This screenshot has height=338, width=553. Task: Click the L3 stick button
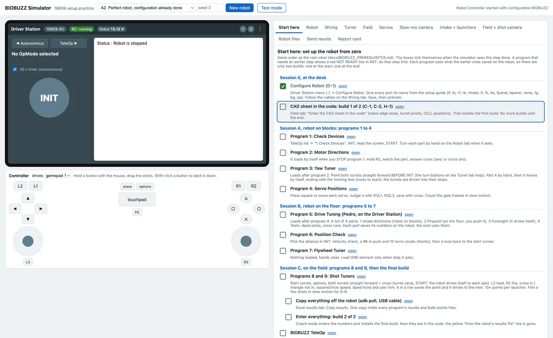click(28, 262)
